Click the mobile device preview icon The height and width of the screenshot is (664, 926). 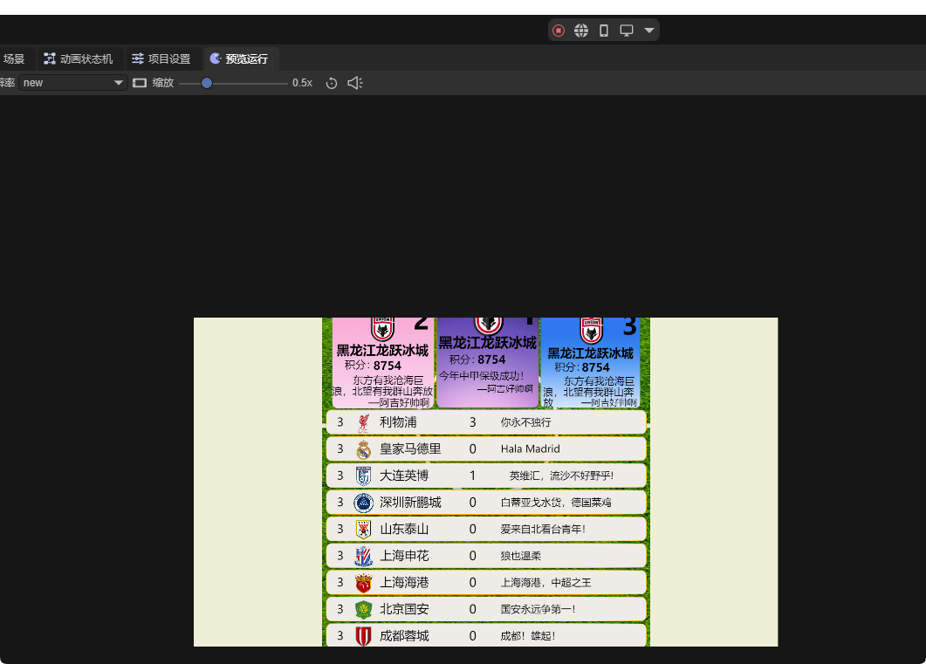(604, 31)
